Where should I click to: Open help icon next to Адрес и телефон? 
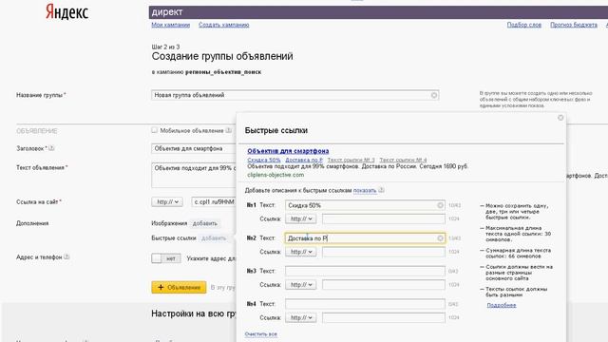[66, 256]
